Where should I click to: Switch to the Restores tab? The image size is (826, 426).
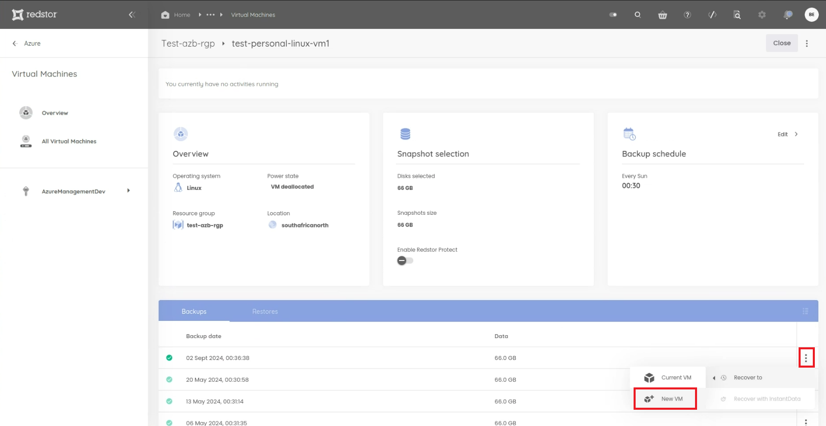(x=265, y=311)
